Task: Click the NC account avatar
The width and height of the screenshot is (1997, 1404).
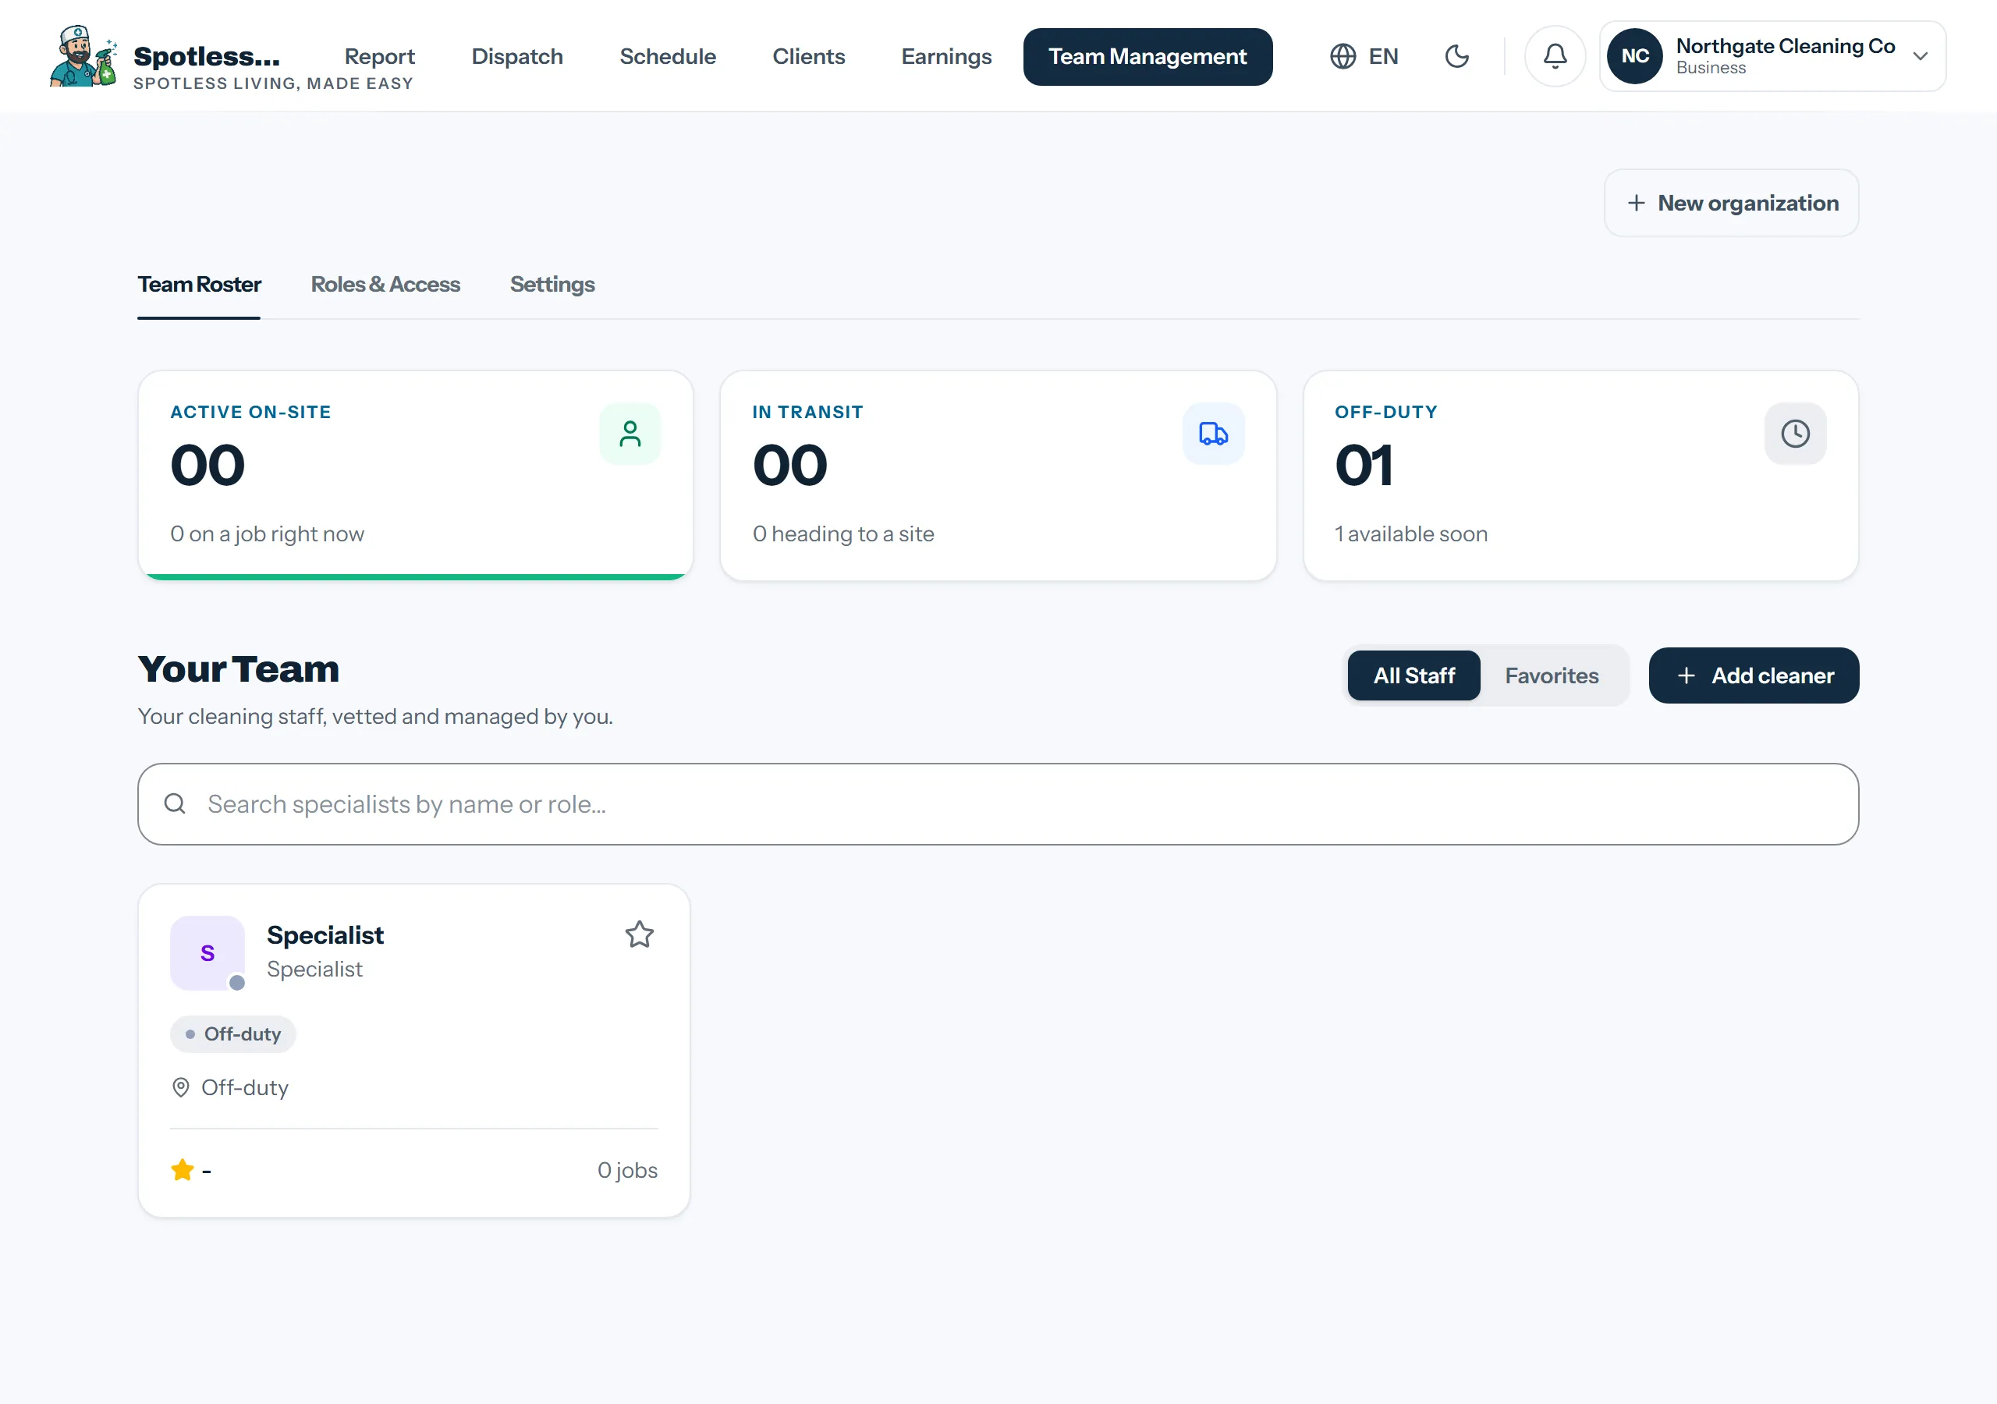Action: pyautogui.click(x=1635, y=56)
